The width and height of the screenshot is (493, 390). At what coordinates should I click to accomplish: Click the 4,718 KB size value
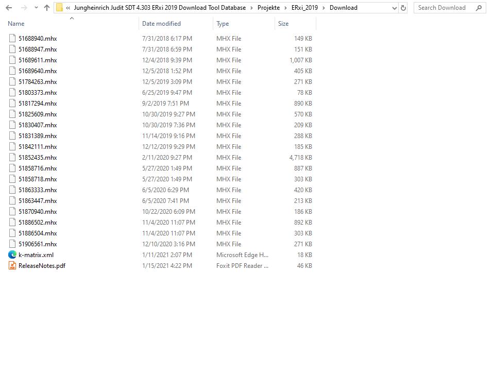tap(300, 157)
